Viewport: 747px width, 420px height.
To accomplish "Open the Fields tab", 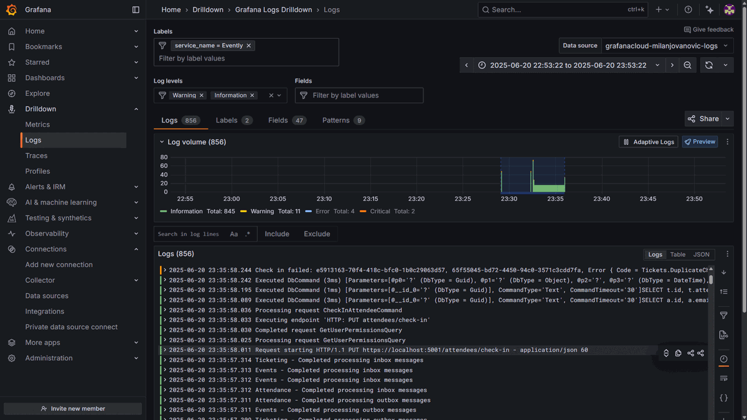I will pyautogui.click(x=287, y=120).
